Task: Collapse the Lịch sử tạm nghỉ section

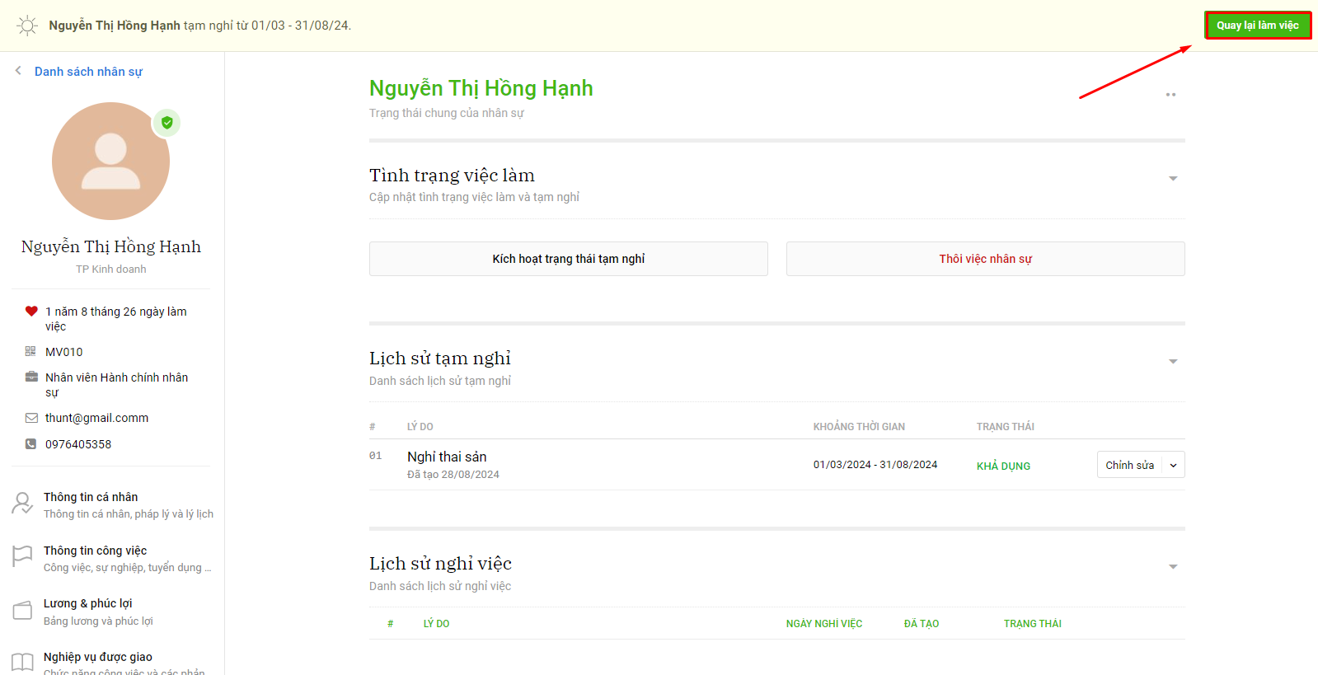Action: 1173,362
